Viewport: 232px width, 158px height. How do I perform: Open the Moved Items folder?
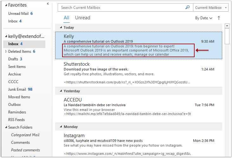(x=19, y=97)
